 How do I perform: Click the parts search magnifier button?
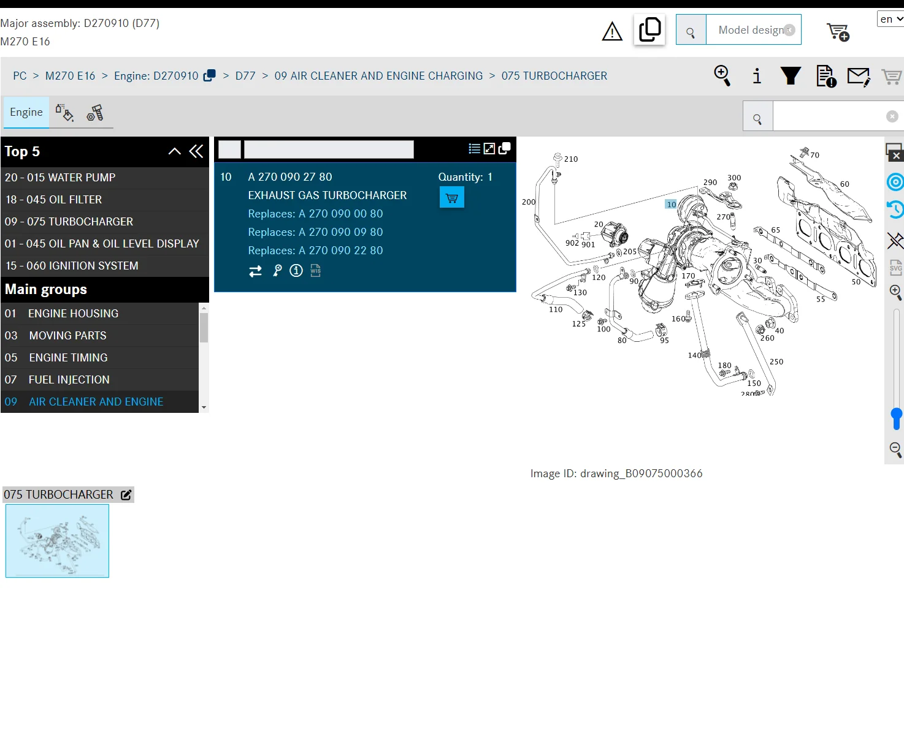click(x=758, y=116)
